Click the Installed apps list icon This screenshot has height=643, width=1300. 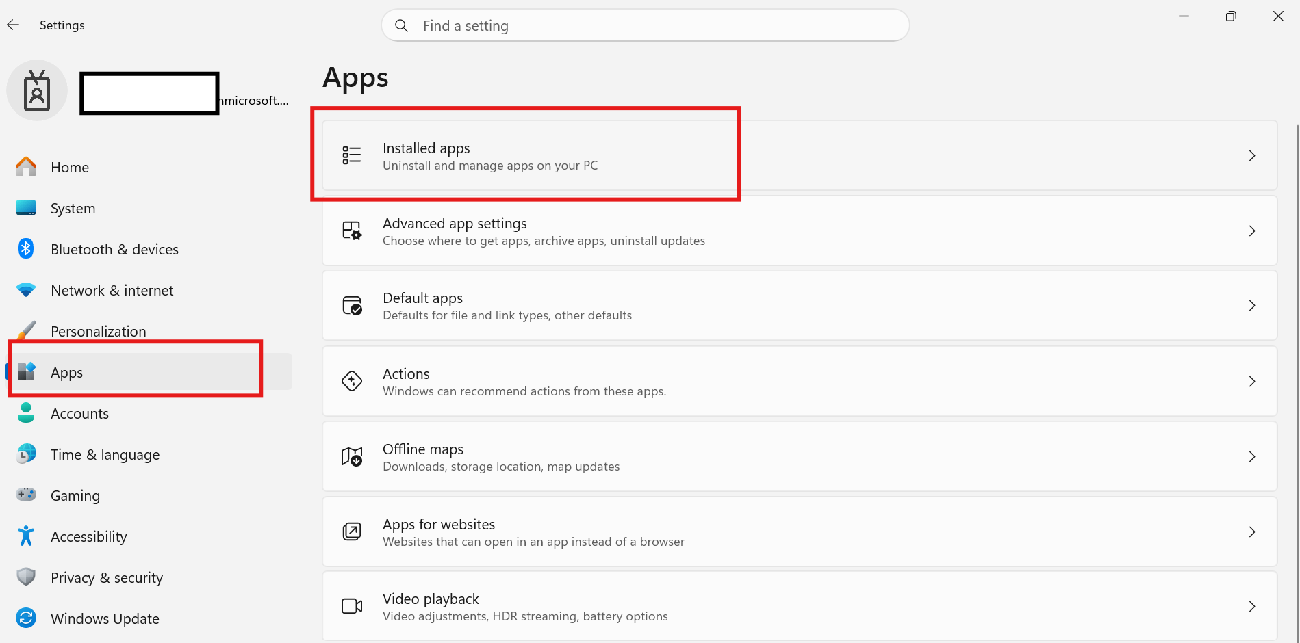click(x=352, y=155)
